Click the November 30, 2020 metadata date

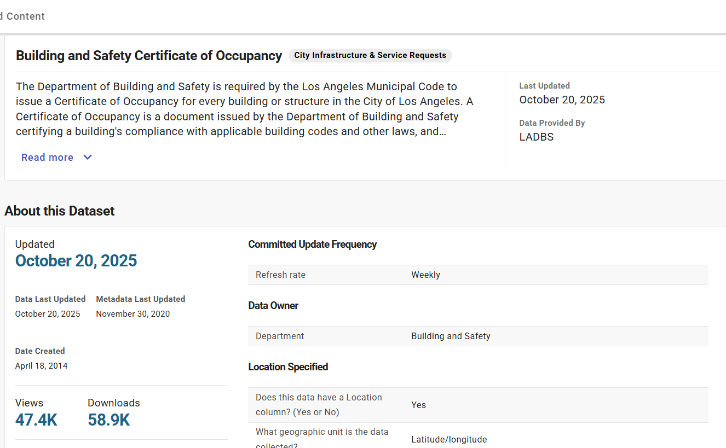coord(132,314)
